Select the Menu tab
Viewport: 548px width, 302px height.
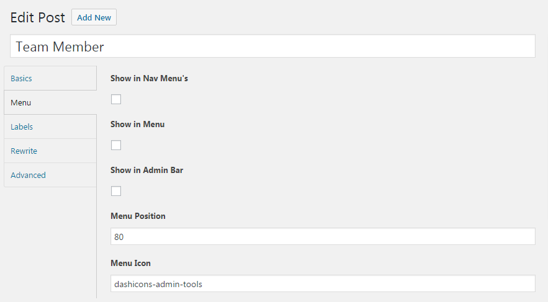pos(50,102)
